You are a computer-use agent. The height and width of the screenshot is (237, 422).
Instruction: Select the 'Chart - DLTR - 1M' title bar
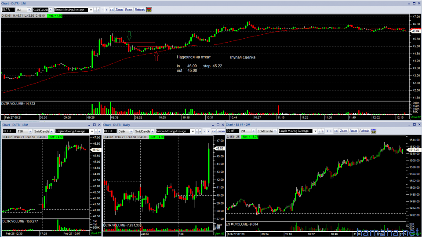[211, 3]
